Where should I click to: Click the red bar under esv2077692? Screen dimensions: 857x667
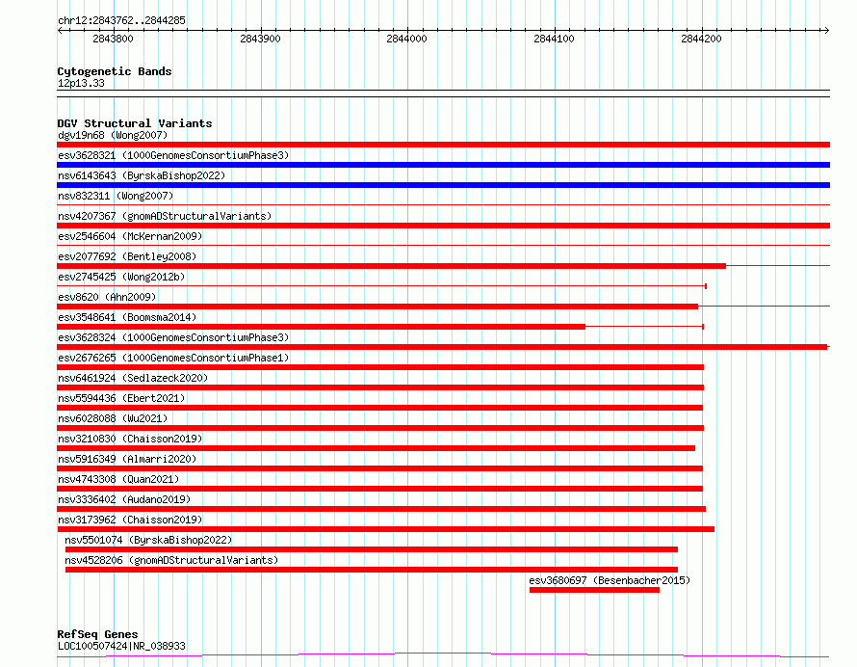(391, 266)
